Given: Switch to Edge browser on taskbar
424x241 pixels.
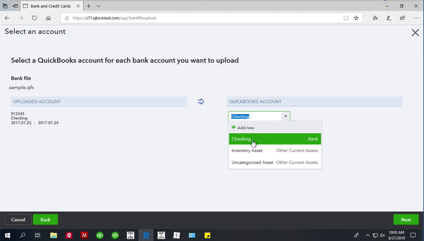Looking at the screenshot, I should (x=146, y=235).
